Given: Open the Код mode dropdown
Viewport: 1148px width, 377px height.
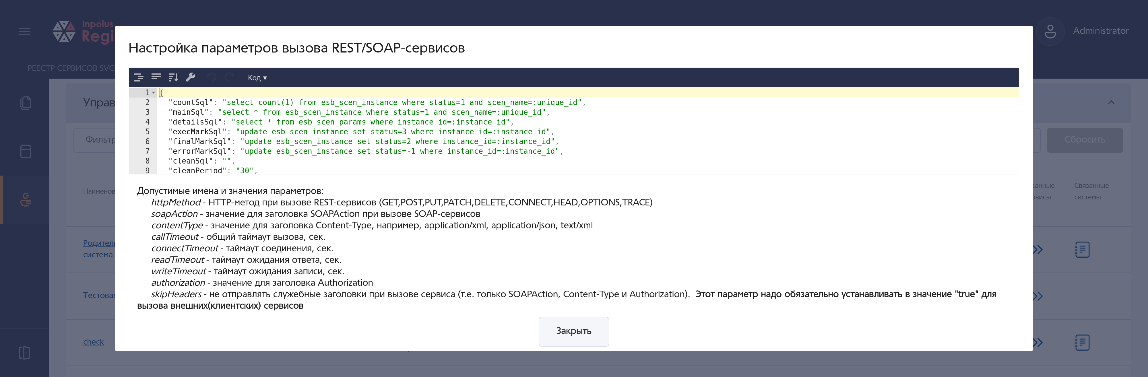Looking at the screenshot, I should 257,78.
